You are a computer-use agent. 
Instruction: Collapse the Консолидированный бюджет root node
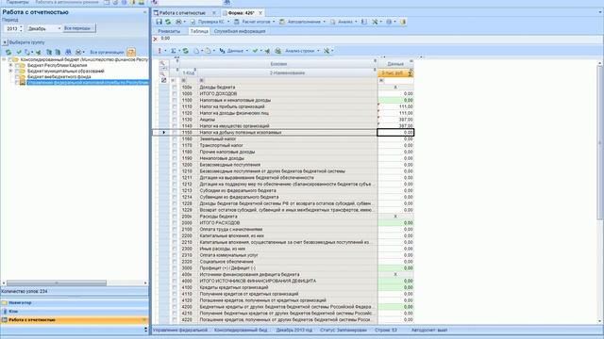pos(4,59)
